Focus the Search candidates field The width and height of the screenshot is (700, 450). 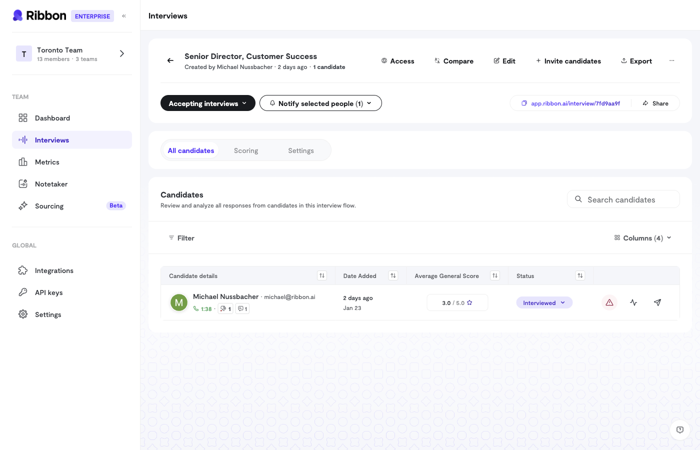[x=623, y=199]
